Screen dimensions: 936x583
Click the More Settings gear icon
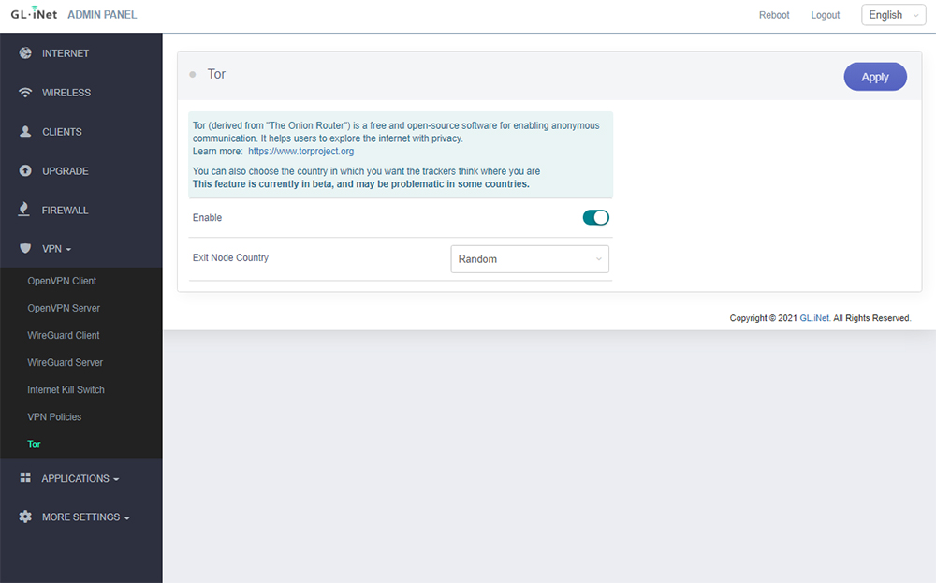click(x=25, y=517)
